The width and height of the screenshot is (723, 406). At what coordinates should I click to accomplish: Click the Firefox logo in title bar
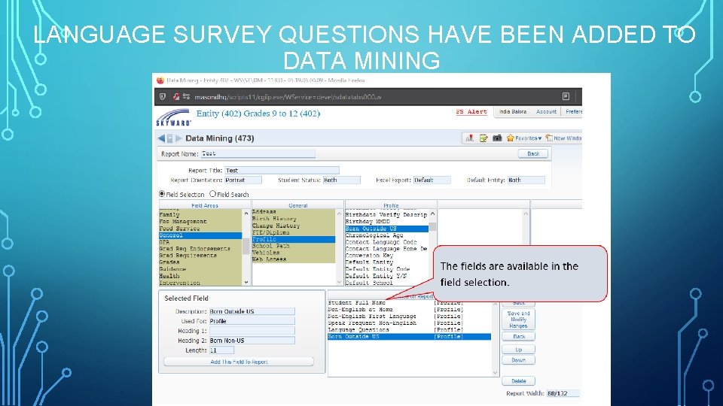coord(160,80)
